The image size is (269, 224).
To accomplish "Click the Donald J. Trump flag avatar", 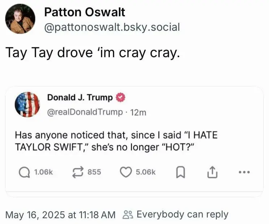I will 27,104.
